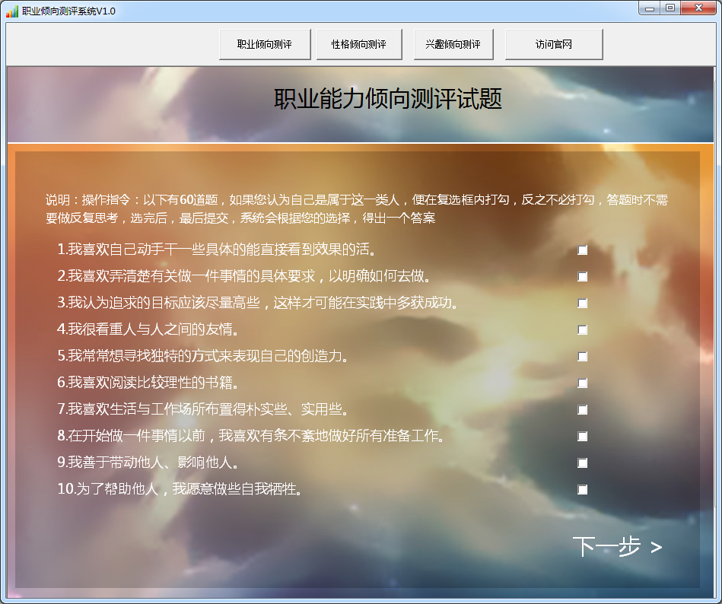The height and width of the screenshot is (604, 722).
Task: Click question text 1.我喜欢自己动手干
Action: coord(218,250)
